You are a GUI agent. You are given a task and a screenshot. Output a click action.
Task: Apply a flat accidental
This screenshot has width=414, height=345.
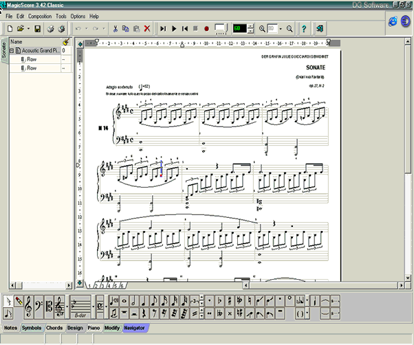pyautogui.click(x=219, y=301)
